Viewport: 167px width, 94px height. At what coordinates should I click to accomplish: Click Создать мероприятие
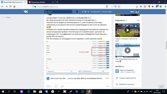pyautogui.click(x=127, y=78)
